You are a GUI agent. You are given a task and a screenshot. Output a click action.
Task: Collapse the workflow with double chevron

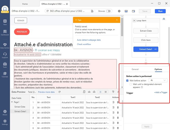pyautogui.click(x=164, y=19)
